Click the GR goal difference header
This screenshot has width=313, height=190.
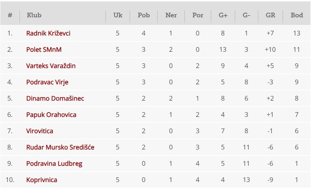pos(270,15)
